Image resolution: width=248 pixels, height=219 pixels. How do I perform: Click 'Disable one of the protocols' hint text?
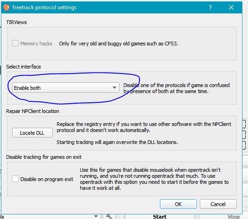[x=176, y=88]
